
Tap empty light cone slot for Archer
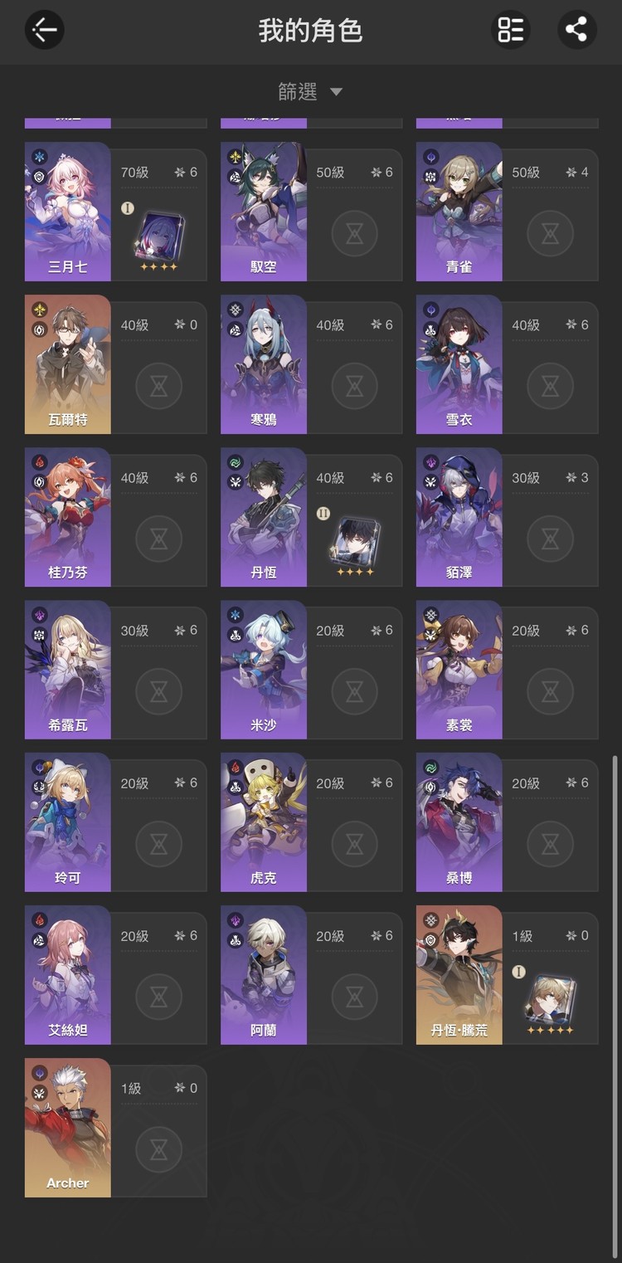point(158,1149)
